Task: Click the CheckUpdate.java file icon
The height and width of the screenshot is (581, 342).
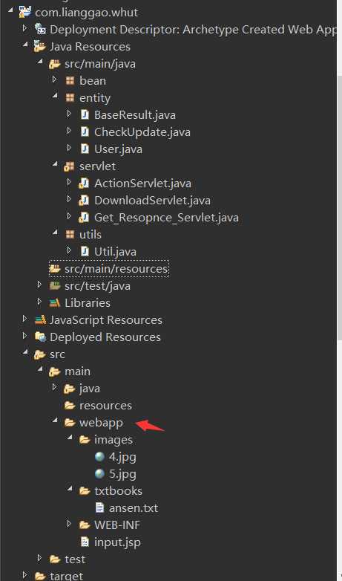Action: (x=85, y=132)
